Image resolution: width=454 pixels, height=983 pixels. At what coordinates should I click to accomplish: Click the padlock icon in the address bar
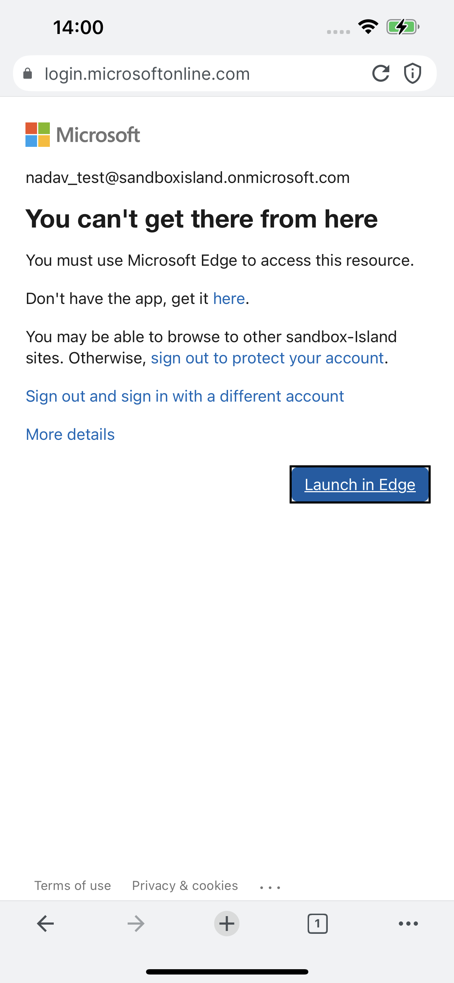click(28, 73)
